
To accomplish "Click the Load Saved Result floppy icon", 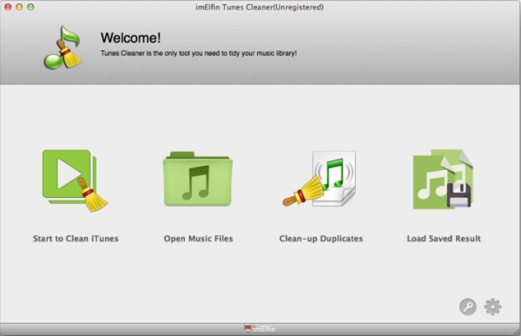I will pos(443,179).
